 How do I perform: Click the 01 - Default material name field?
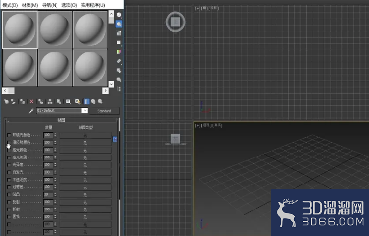[59, 111]
